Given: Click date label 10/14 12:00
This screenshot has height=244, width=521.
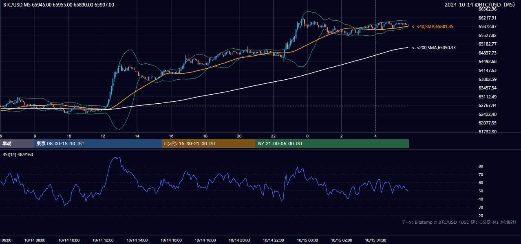Looking at the screenshot, I should (103, 240).
